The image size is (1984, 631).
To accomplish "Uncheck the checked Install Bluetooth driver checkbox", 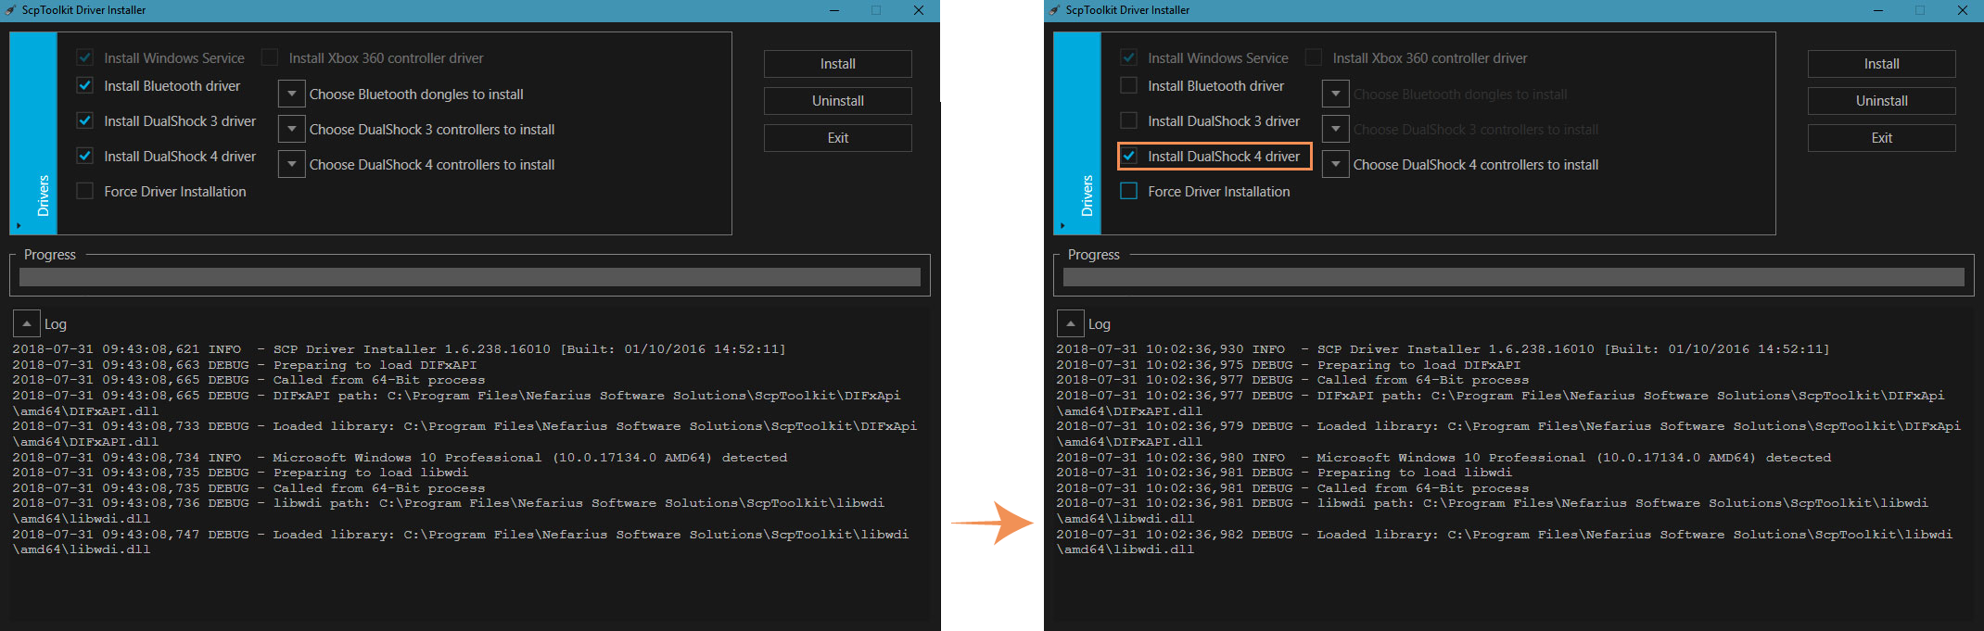I will pos(85,85).
